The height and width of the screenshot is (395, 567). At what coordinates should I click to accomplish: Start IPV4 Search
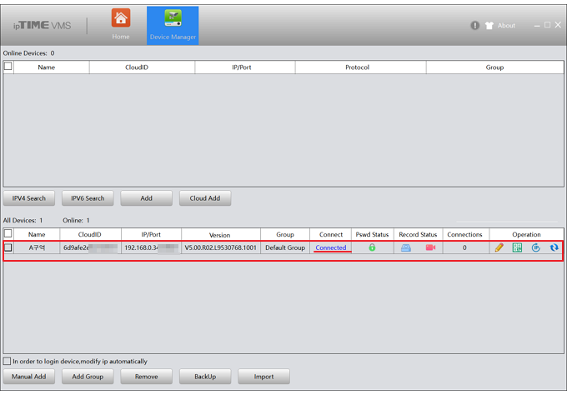click(x=29, y=198)
